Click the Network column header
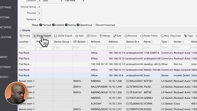This screenshot has height=111, width=197. click(x=96, y=42)
